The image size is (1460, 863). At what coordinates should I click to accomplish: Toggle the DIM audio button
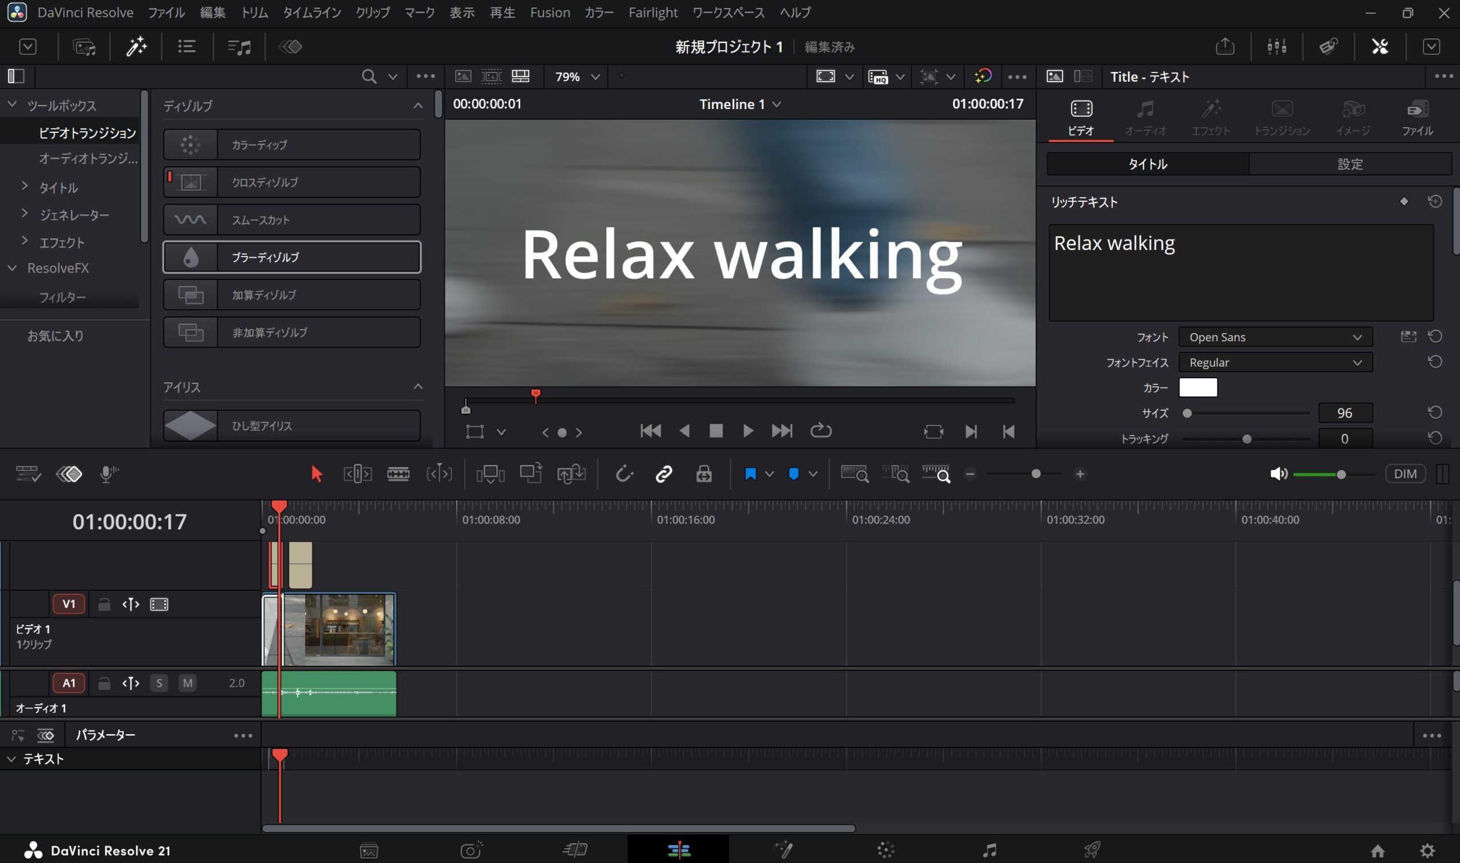(x=1405, y=474)
